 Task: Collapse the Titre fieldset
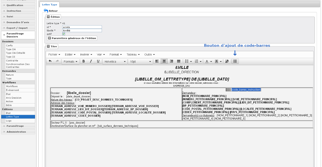coord(48,46)
